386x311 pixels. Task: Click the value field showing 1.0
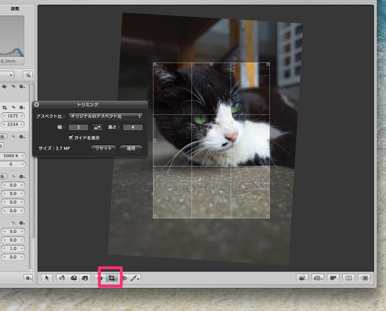coord(13,248)
